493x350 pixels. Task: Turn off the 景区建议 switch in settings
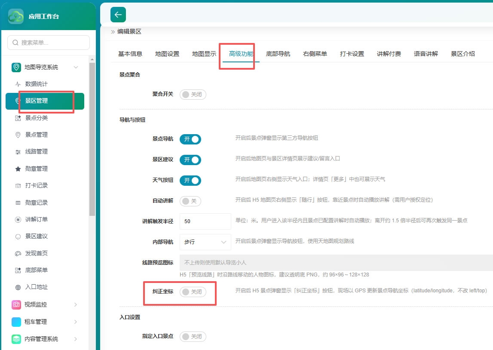(190, 160)
